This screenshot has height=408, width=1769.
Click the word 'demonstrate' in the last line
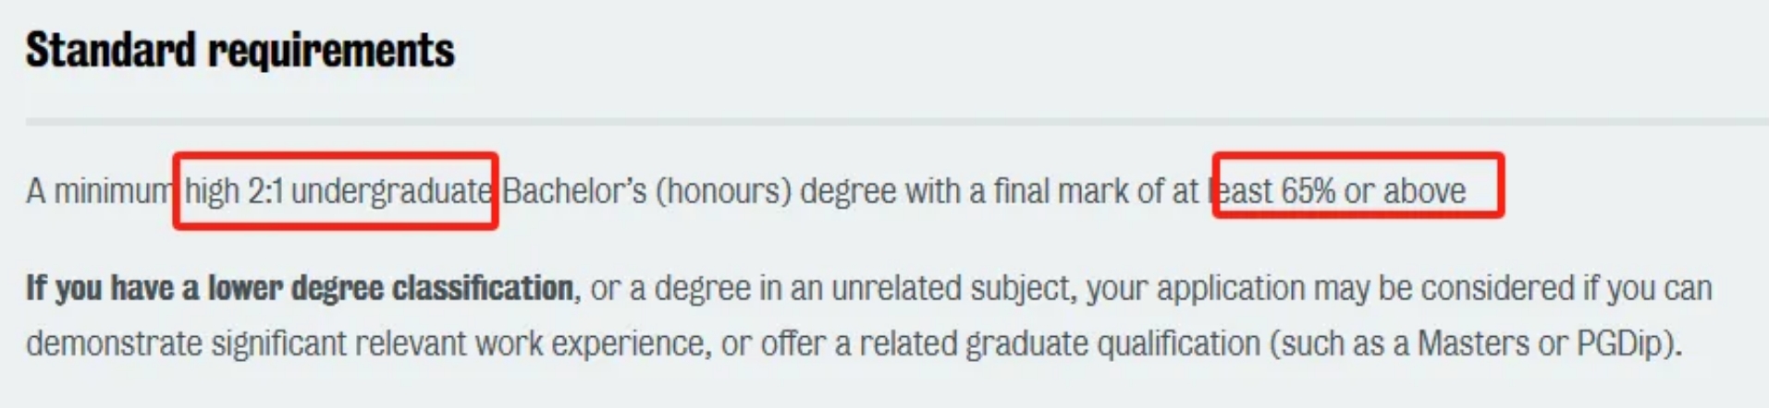tap(114, 344)
